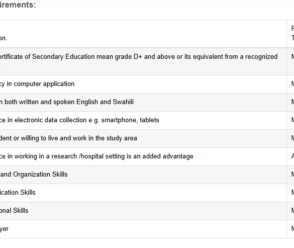
Task: Select the 'onal Skills' row text
Action: (14, 210)
